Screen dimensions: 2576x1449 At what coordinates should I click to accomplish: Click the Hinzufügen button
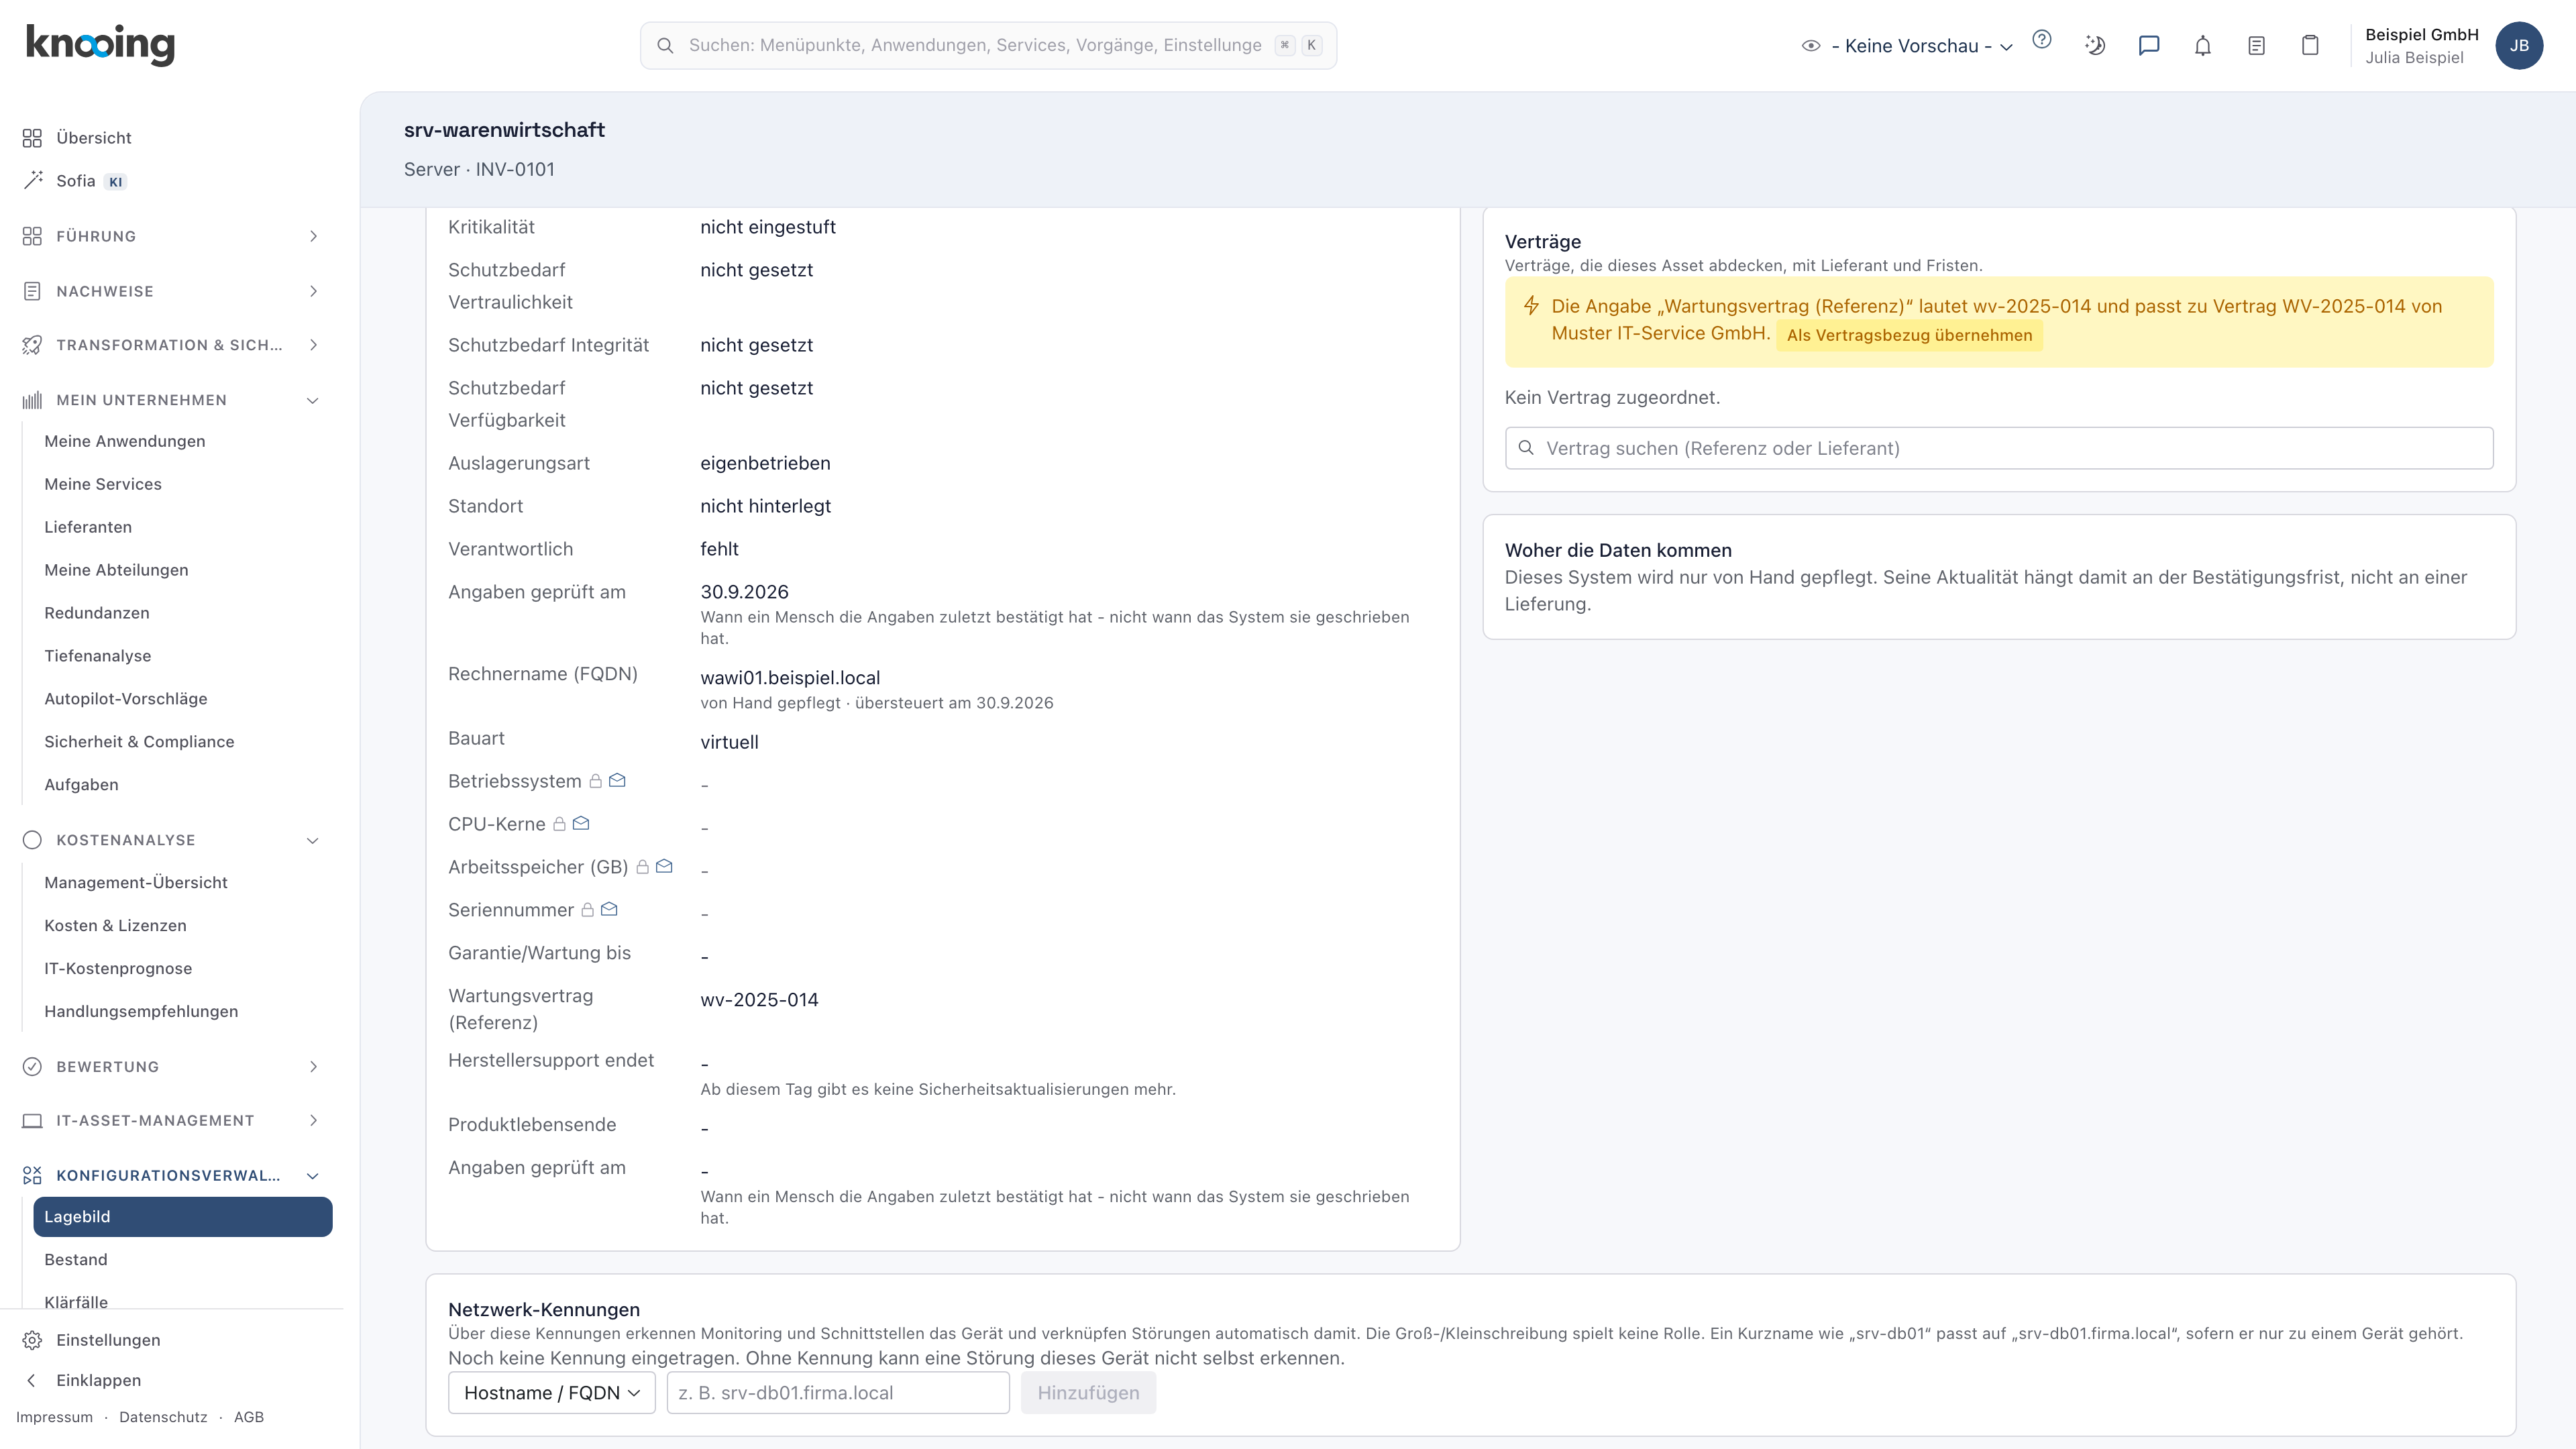point(1088,1393)
